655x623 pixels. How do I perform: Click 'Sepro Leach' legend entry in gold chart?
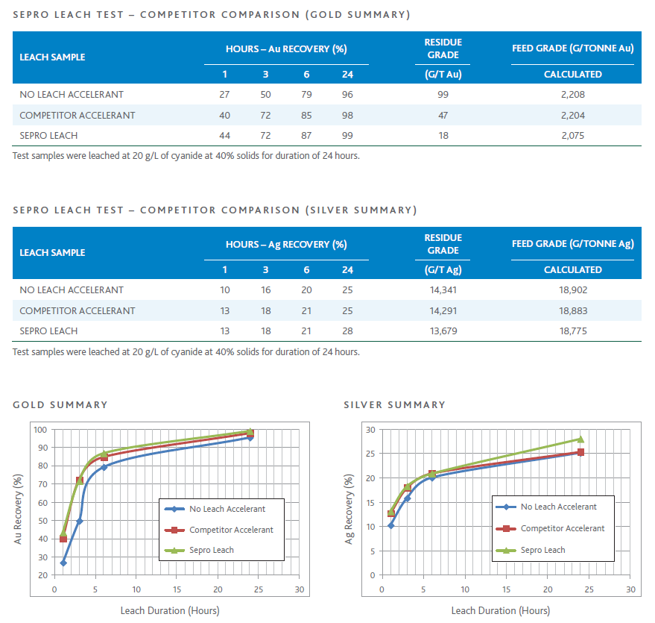pos(199,550)
